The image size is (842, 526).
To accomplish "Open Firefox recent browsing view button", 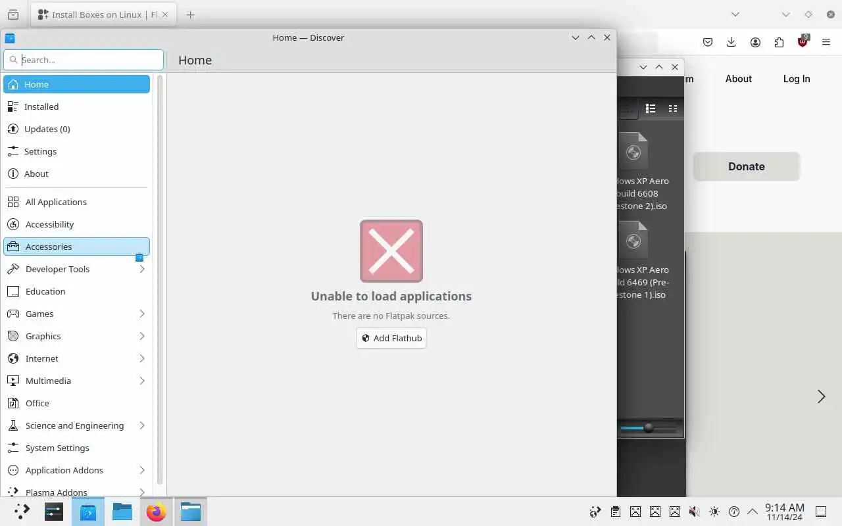I will tap(13, 14).
